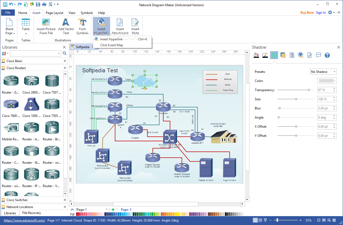
Task: Open the edrawsoft.com link in status bar
Action: point(24,220)
